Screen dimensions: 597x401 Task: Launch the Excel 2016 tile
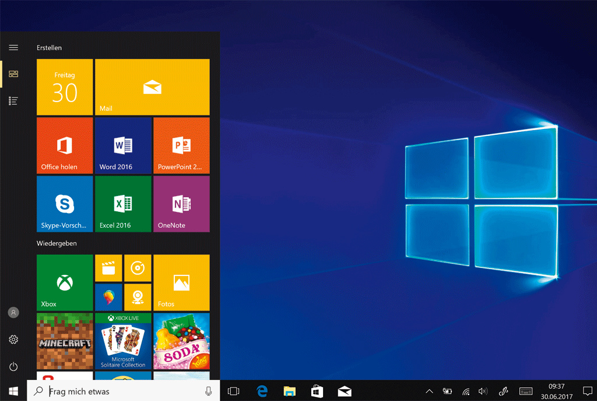click(x=123, y=204)
